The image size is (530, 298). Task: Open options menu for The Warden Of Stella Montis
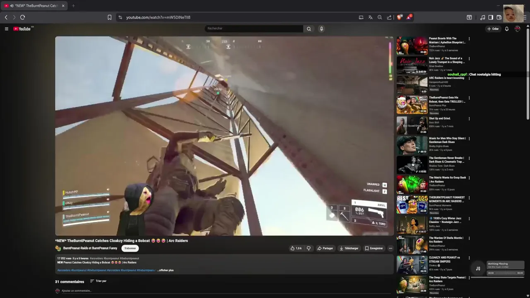[469, 238]
